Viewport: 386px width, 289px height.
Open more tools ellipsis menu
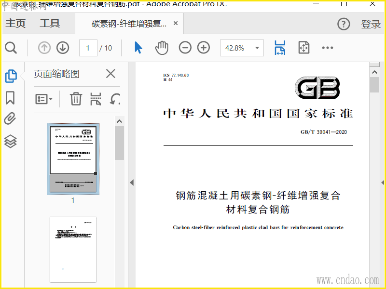328,48
